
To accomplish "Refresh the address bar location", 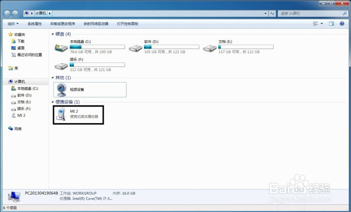I will click(272, 13).
